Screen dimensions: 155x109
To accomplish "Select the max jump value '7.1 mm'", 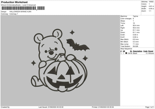I will (136, 44).
